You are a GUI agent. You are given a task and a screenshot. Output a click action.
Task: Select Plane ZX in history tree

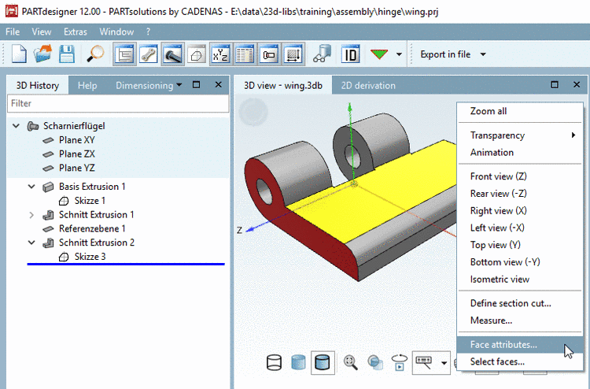click(77, 154)
